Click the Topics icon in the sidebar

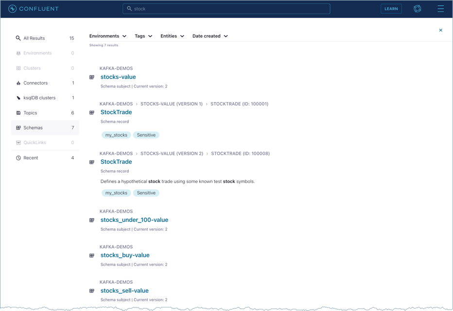pyautogui.click(x=18, y=112)
